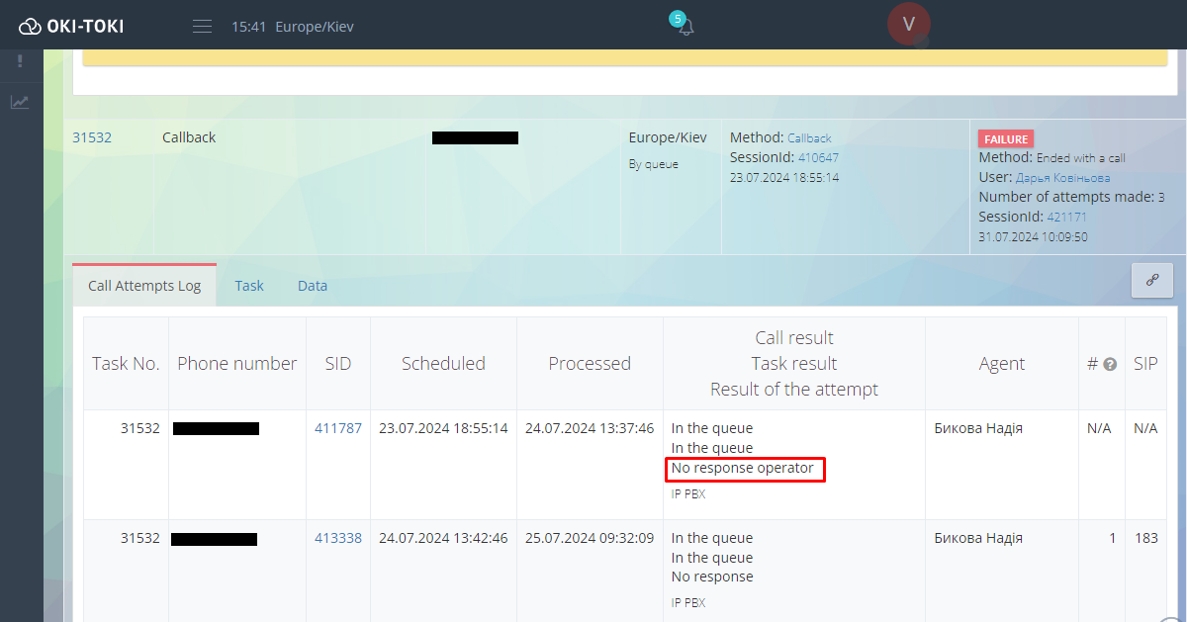Image resolution: width=1187 pixels, height=622 pixels.
Task: Switch to the Data tab
Action: click(x=313, y=286)
